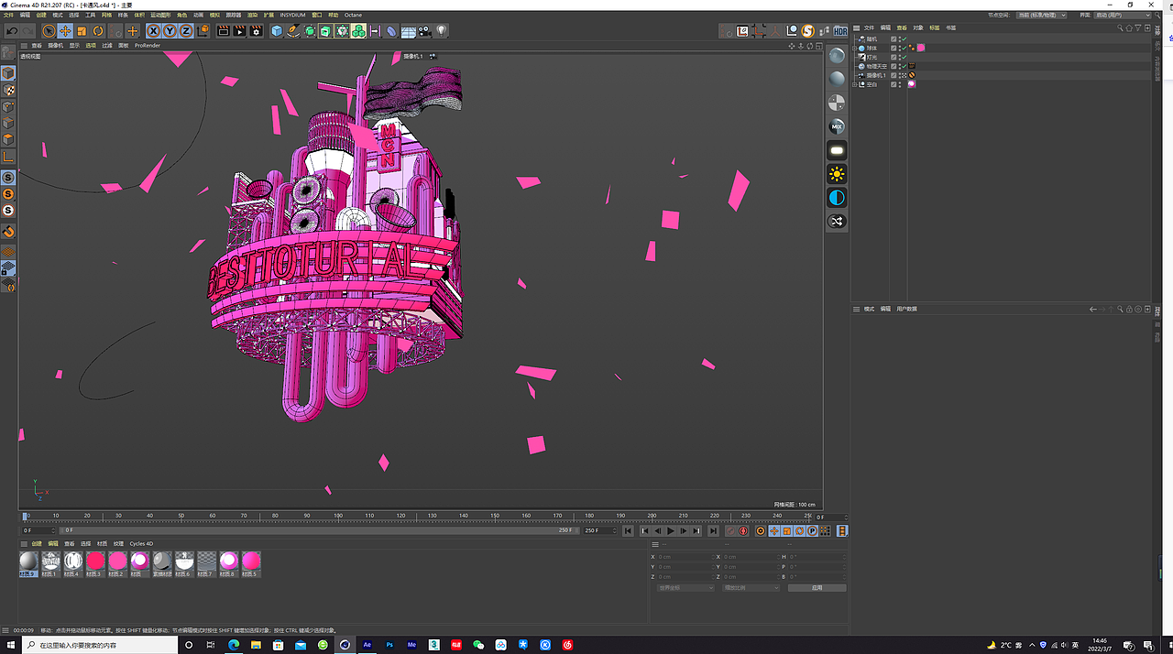The width and height of the screenshot is (1173, 654).
Task: Click the record keyframe button
Action: pos(730,530)
